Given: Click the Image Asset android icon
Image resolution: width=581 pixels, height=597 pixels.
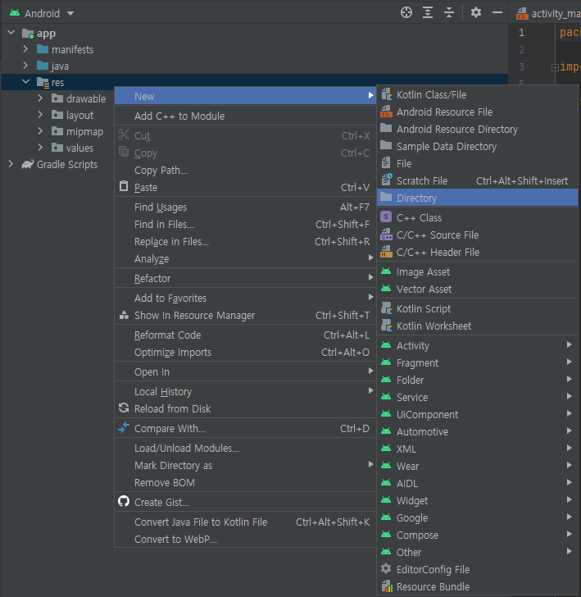Looking at the screenshot, I should (386, 271).
